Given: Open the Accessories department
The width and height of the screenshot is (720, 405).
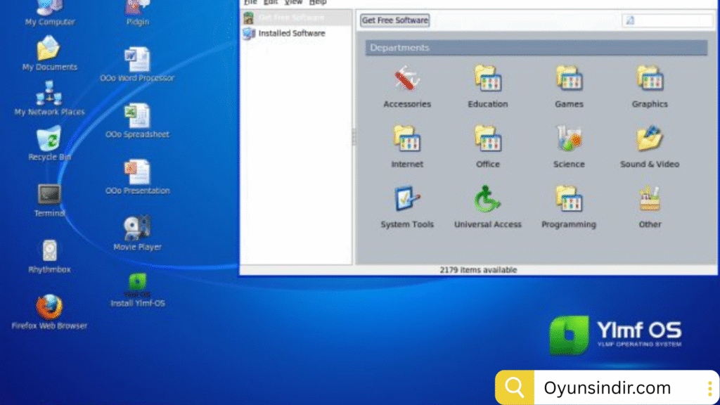Looking at the screenshot, I should [407, 81].
